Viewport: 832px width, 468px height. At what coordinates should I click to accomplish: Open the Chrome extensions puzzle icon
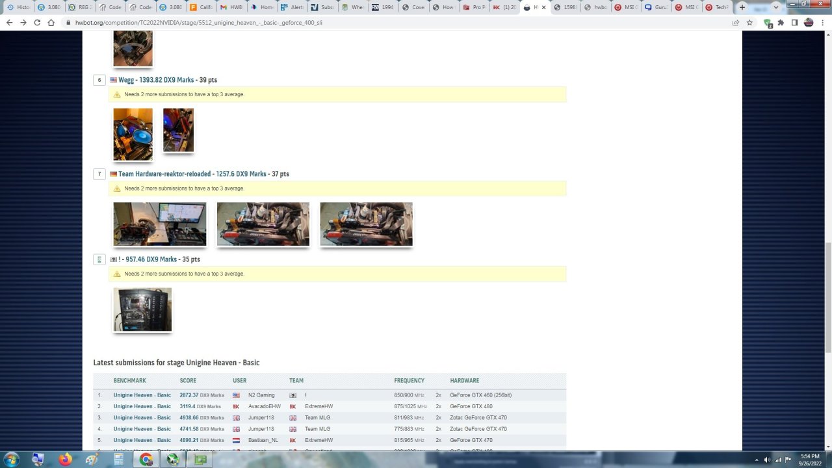tap(781, 22)
